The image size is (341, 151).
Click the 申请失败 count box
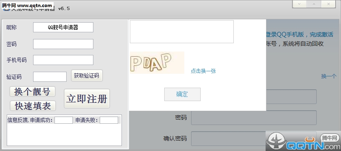click(x=109, y=120)
